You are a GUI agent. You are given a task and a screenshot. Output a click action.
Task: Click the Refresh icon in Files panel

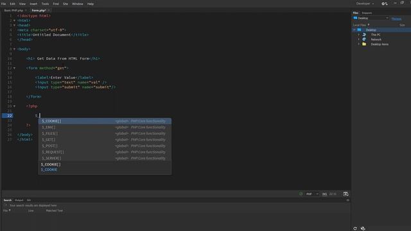pyautogui.click(x=355, y=228)
